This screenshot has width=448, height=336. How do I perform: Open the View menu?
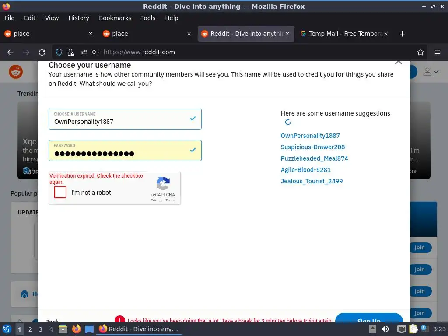point(52,18)
